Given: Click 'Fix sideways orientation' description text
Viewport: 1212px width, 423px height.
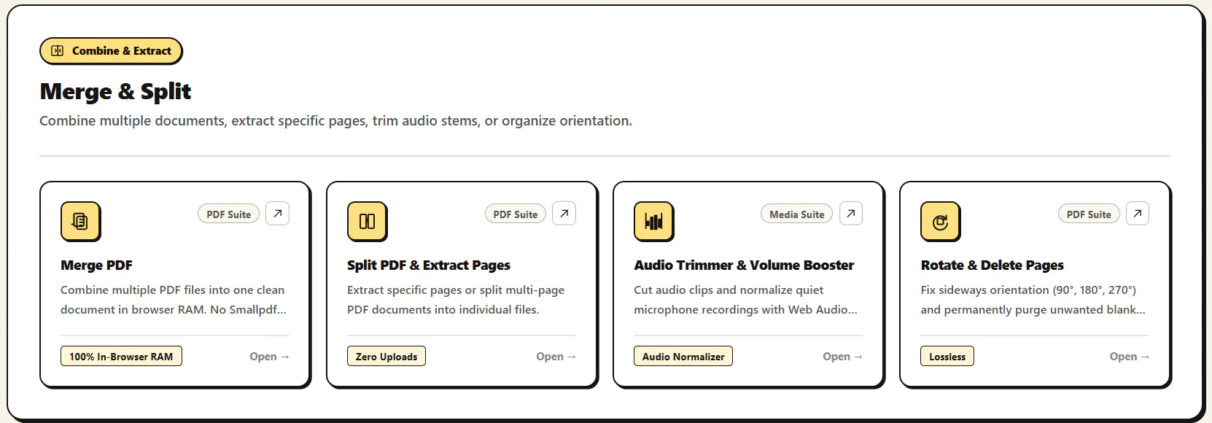Looking at the screenshot, I should tap(1033, 300).
